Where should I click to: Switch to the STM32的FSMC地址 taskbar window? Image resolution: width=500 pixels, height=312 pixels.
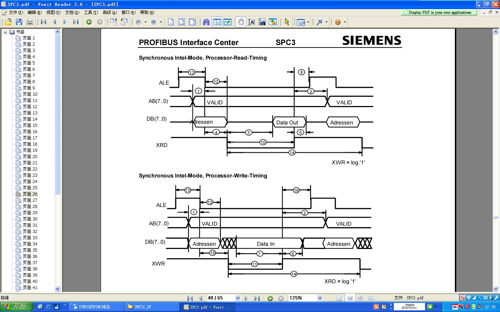coord(97,307)
